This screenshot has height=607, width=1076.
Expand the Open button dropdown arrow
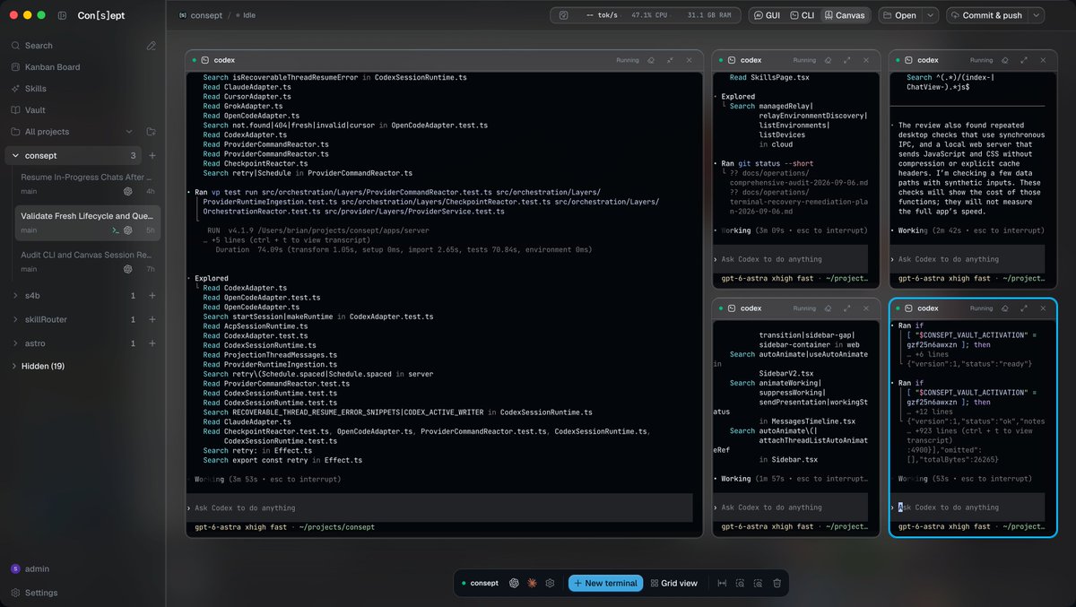point(931,15)
